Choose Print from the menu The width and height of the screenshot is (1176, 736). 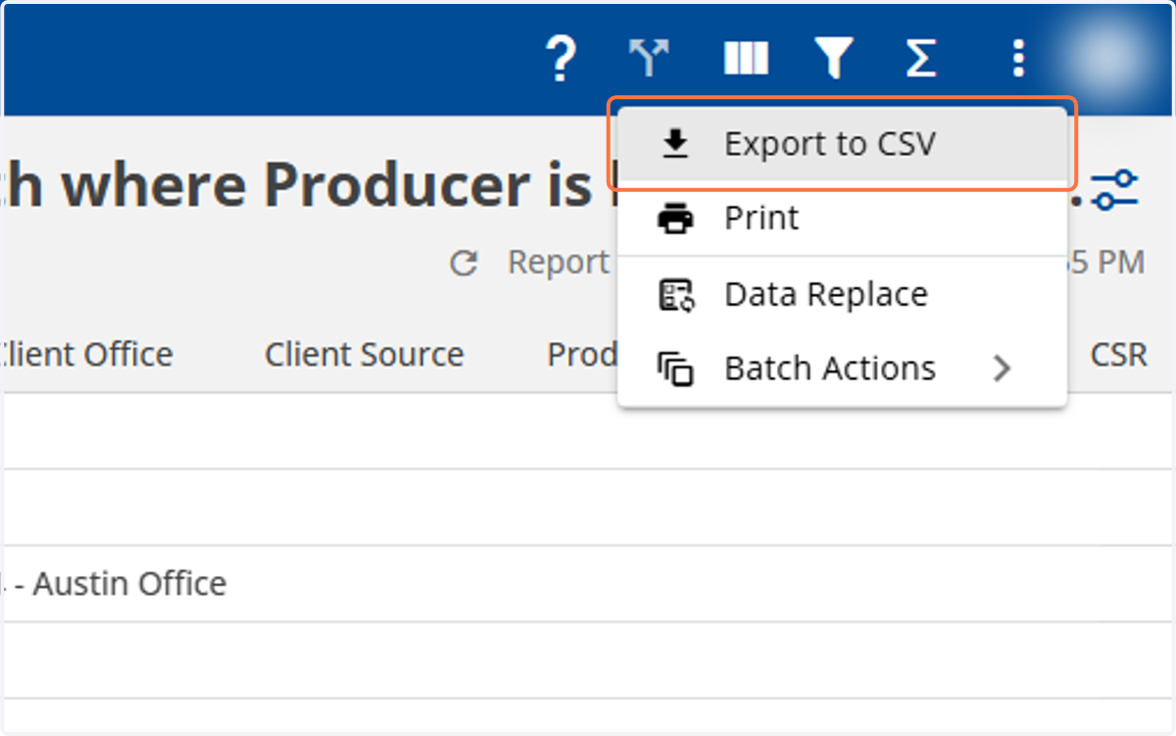[842, 218]
